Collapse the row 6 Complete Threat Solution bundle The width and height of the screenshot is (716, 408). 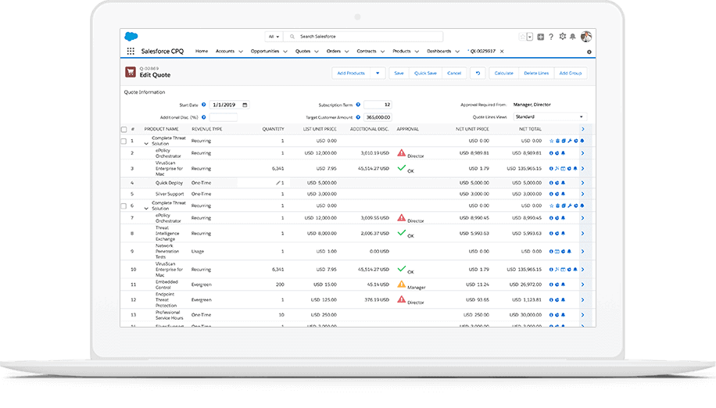coord(146,209)
